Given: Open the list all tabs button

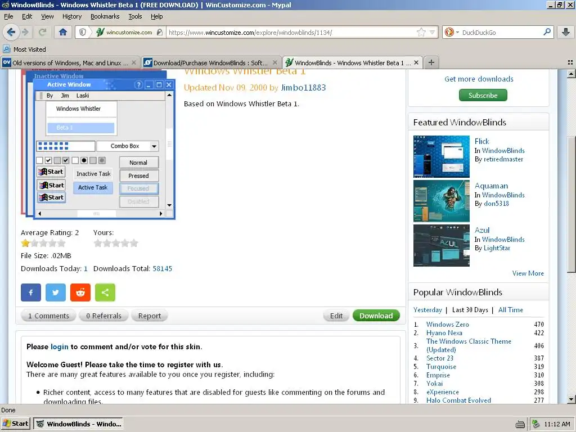Looking at the screenshot, I should coord(570,63).
